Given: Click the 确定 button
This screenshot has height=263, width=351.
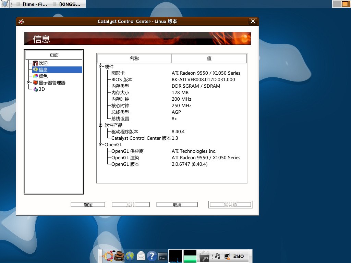Looking at the screenshot, I should coord(88,205).
